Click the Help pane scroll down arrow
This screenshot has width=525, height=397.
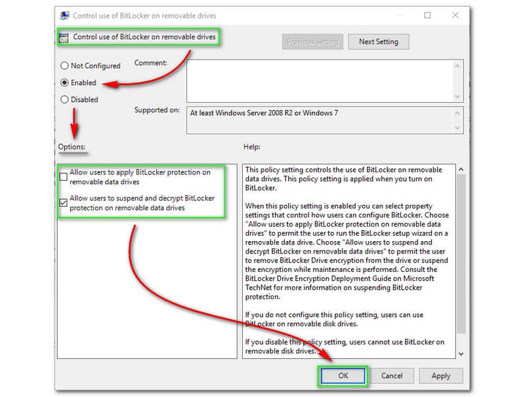tap(461, 354)
